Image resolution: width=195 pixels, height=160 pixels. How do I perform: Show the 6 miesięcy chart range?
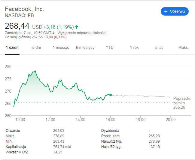pyautogui.click(x=85, y=48)
